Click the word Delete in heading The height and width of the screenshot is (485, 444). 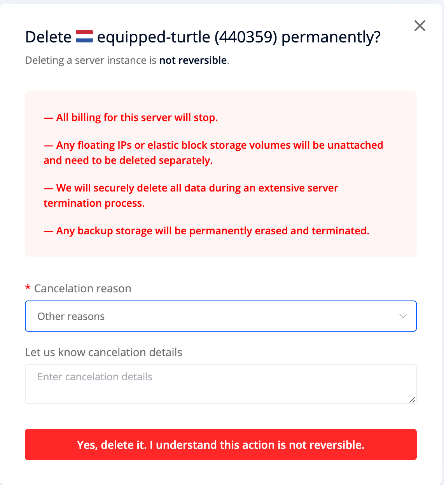tap(48, 37)
